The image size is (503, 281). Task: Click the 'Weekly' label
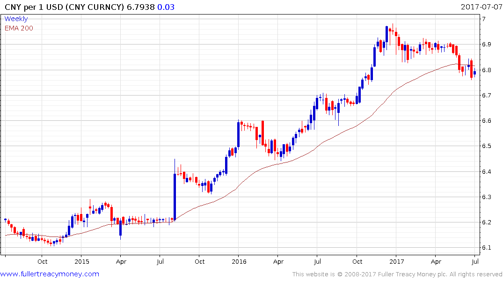(16, 19)
